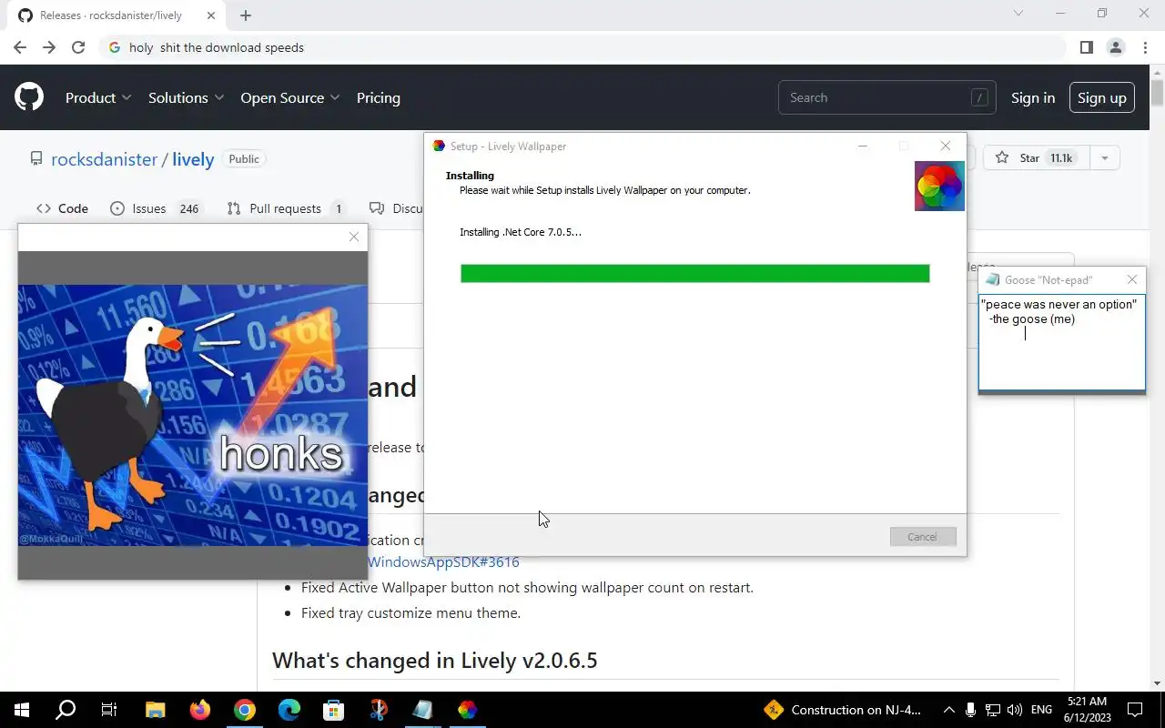Expand the Open Source menu
This screenshot has width=1165, height=728.
290,97
